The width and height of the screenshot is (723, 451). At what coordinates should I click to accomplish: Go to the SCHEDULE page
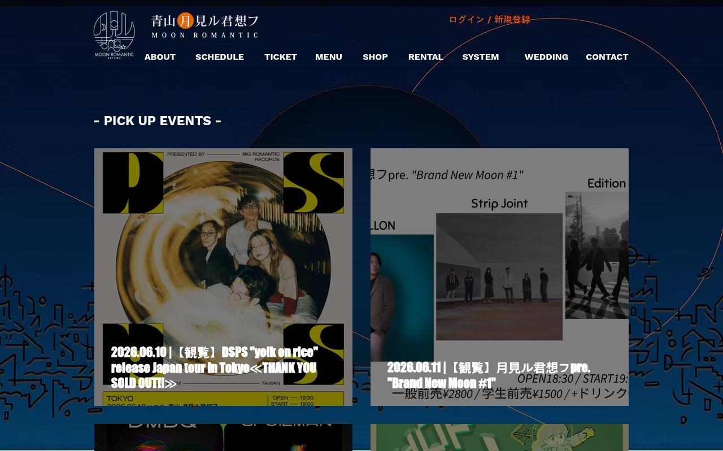pyautogui.click(x=220, y=57)
